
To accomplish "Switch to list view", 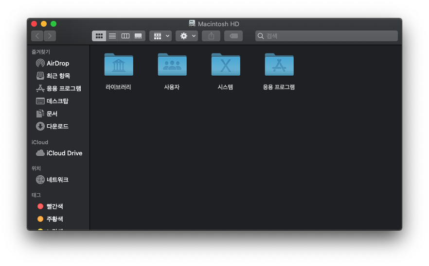I will coord(112,36).
